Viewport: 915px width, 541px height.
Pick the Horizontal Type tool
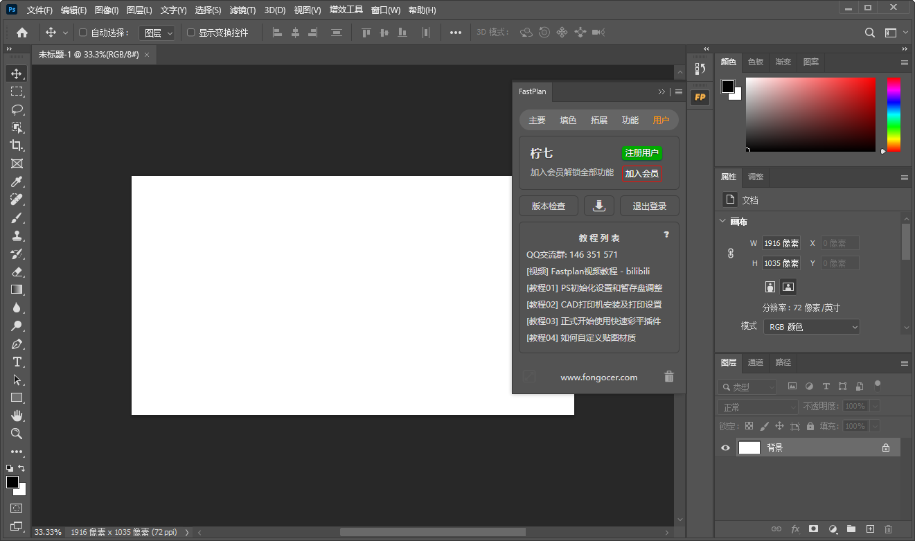pos(17,362)
